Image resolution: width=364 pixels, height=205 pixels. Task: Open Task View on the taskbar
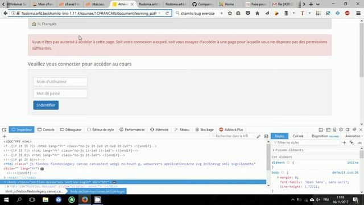(x=32, y=200)
